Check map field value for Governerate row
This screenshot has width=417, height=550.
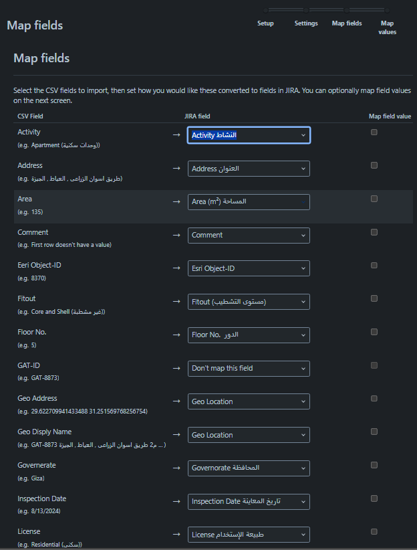(374, 465)
